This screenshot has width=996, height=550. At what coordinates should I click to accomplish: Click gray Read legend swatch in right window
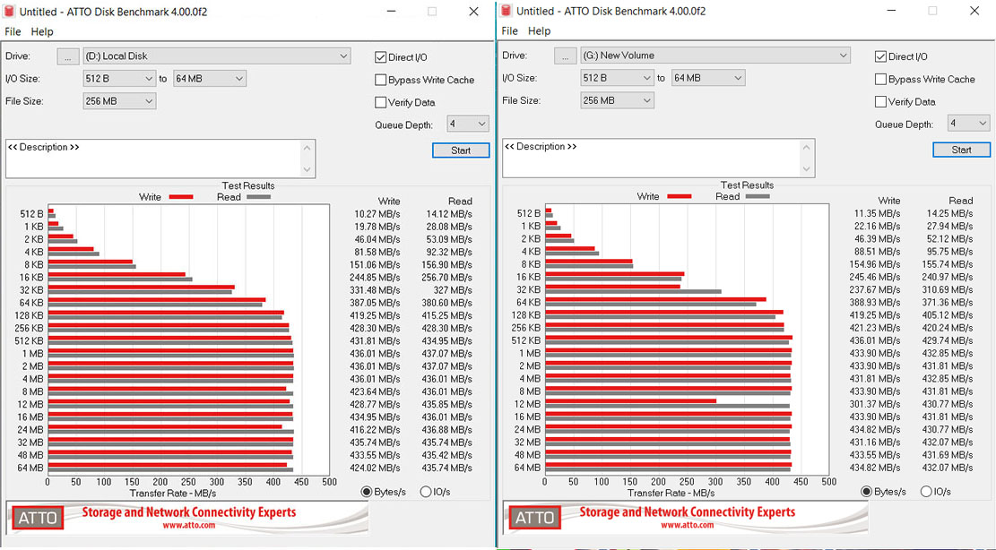758,197
